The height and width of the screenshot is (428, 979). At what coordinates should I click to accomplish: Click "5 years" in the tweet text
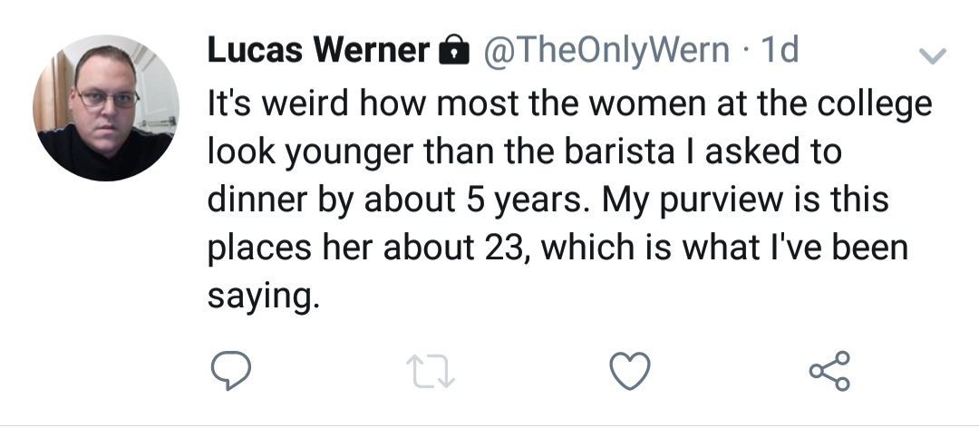527,201
